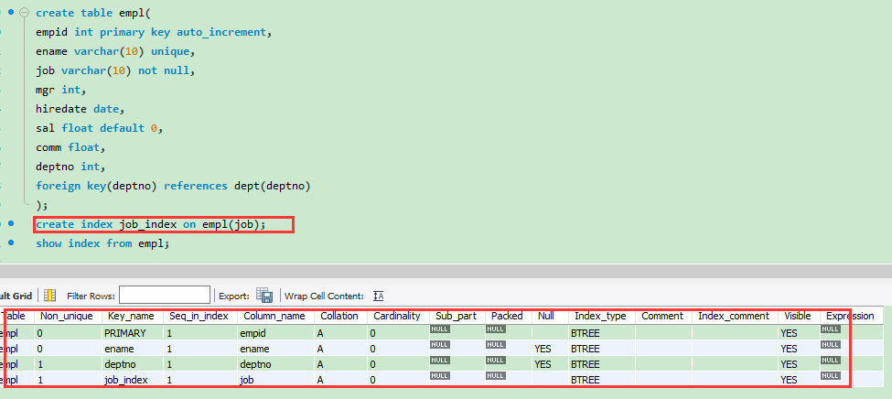Collapse the create table empl block
Image resolution: width=892 pixels, height=399 pixels.
[24, 12]
